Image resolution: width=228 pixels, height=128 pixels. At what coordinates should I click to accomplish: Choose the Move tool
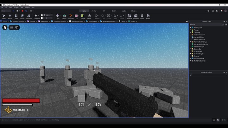[10, 16]
